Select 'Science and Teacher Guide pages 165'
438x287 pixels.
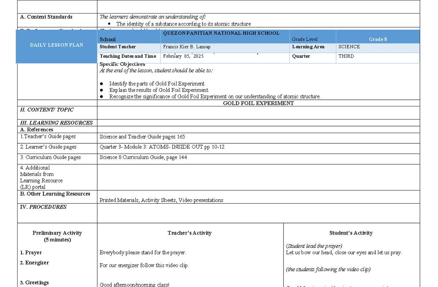142,137
